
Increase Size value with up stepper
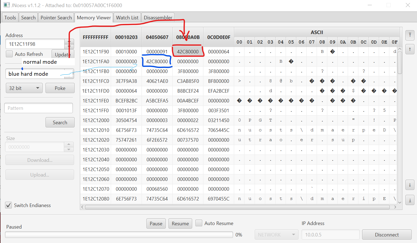tap(69, 144)
